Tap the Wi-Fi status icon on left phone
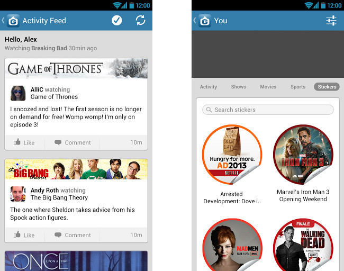344x271 pixels. (117, 5)
